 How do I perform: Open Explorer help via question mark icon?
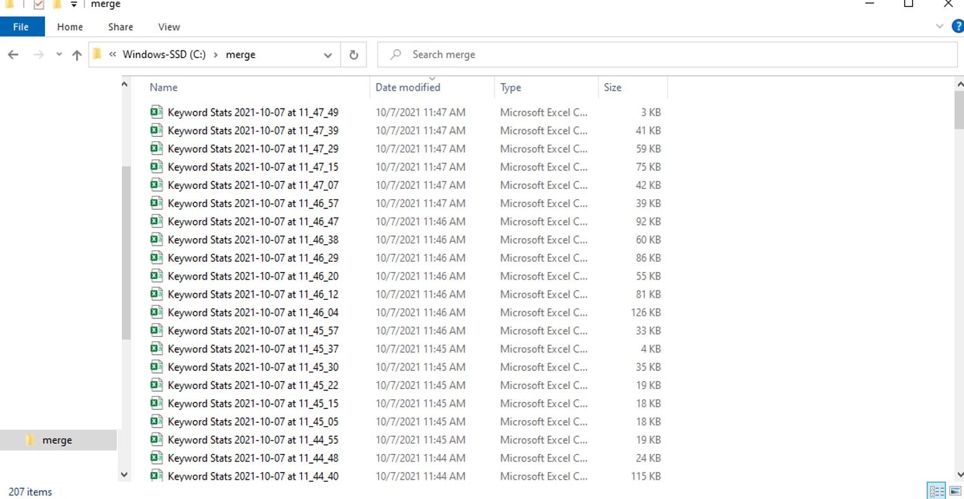coord(958,26)
